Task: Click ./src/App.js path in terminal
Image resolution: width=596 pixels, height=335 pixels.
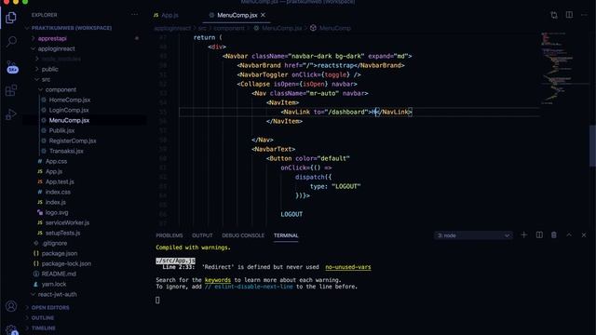Action: coord(175,261)
